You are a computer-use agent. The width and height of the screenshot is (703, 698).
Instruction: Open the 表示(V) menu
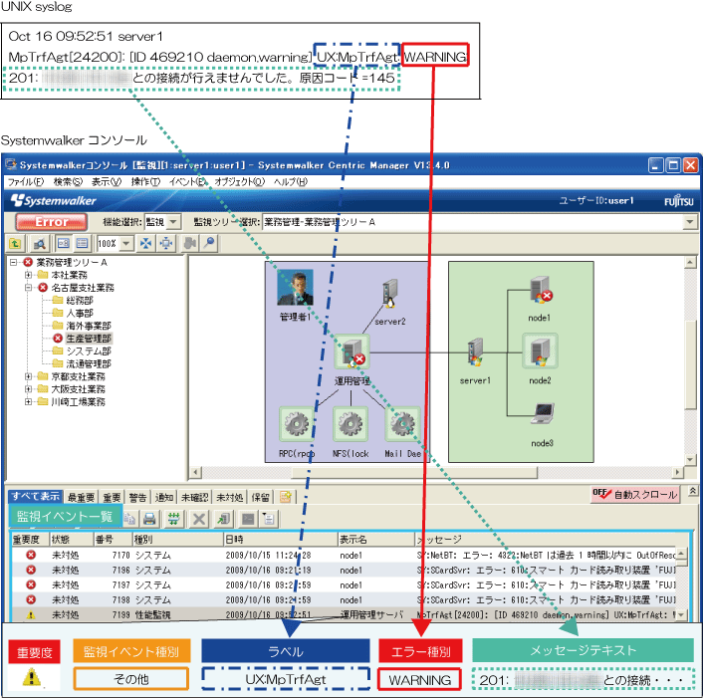(x=107, y=181)
